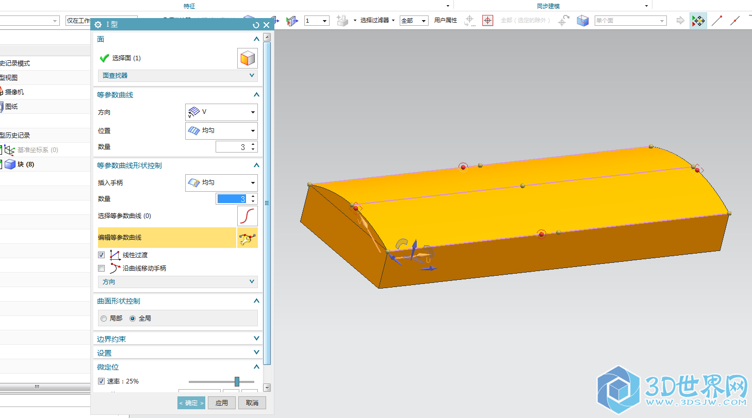Screen dimensions: 752x418
Task: Click the 确定 button
Action: 191,403
